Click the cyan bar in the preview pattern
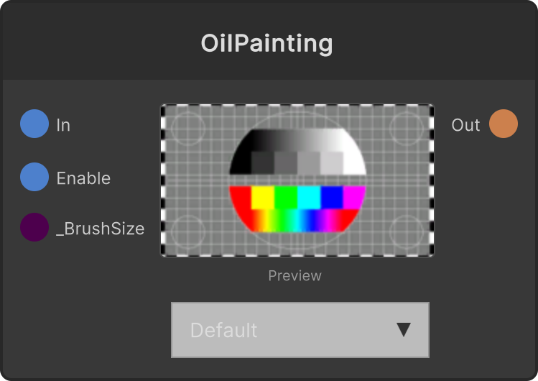538x381 pixels. (x=309, y=198)
